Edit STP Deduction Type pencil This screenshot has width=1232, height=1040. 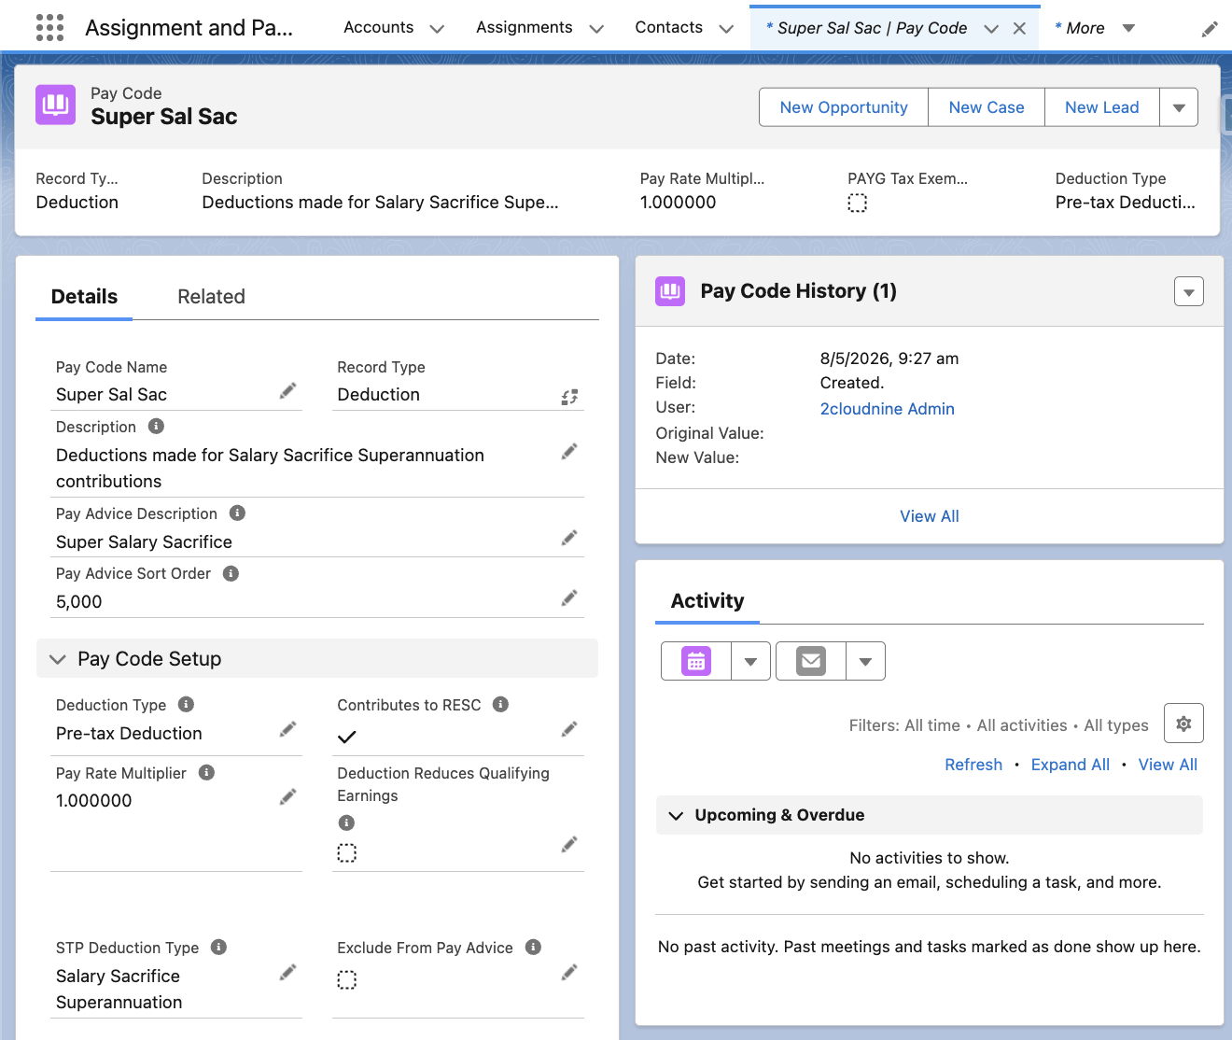pyautogui.click(x=288, y=973)
